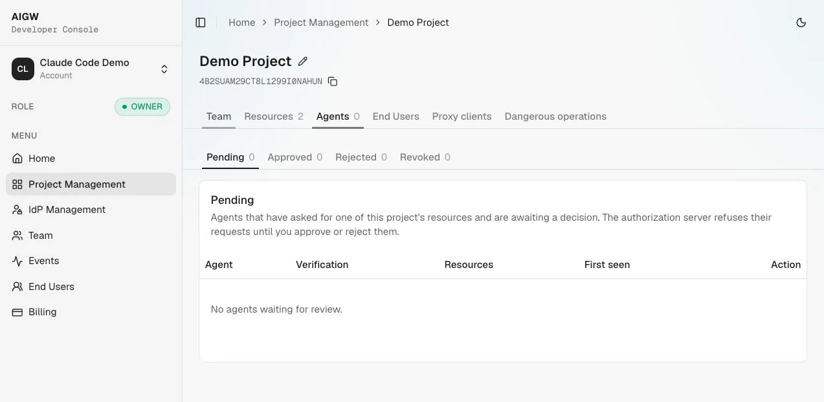Show the Rejected agents sub-tab
Image resolution: width=824 pixels, height=402 pixels.
[x=361, y=157]
